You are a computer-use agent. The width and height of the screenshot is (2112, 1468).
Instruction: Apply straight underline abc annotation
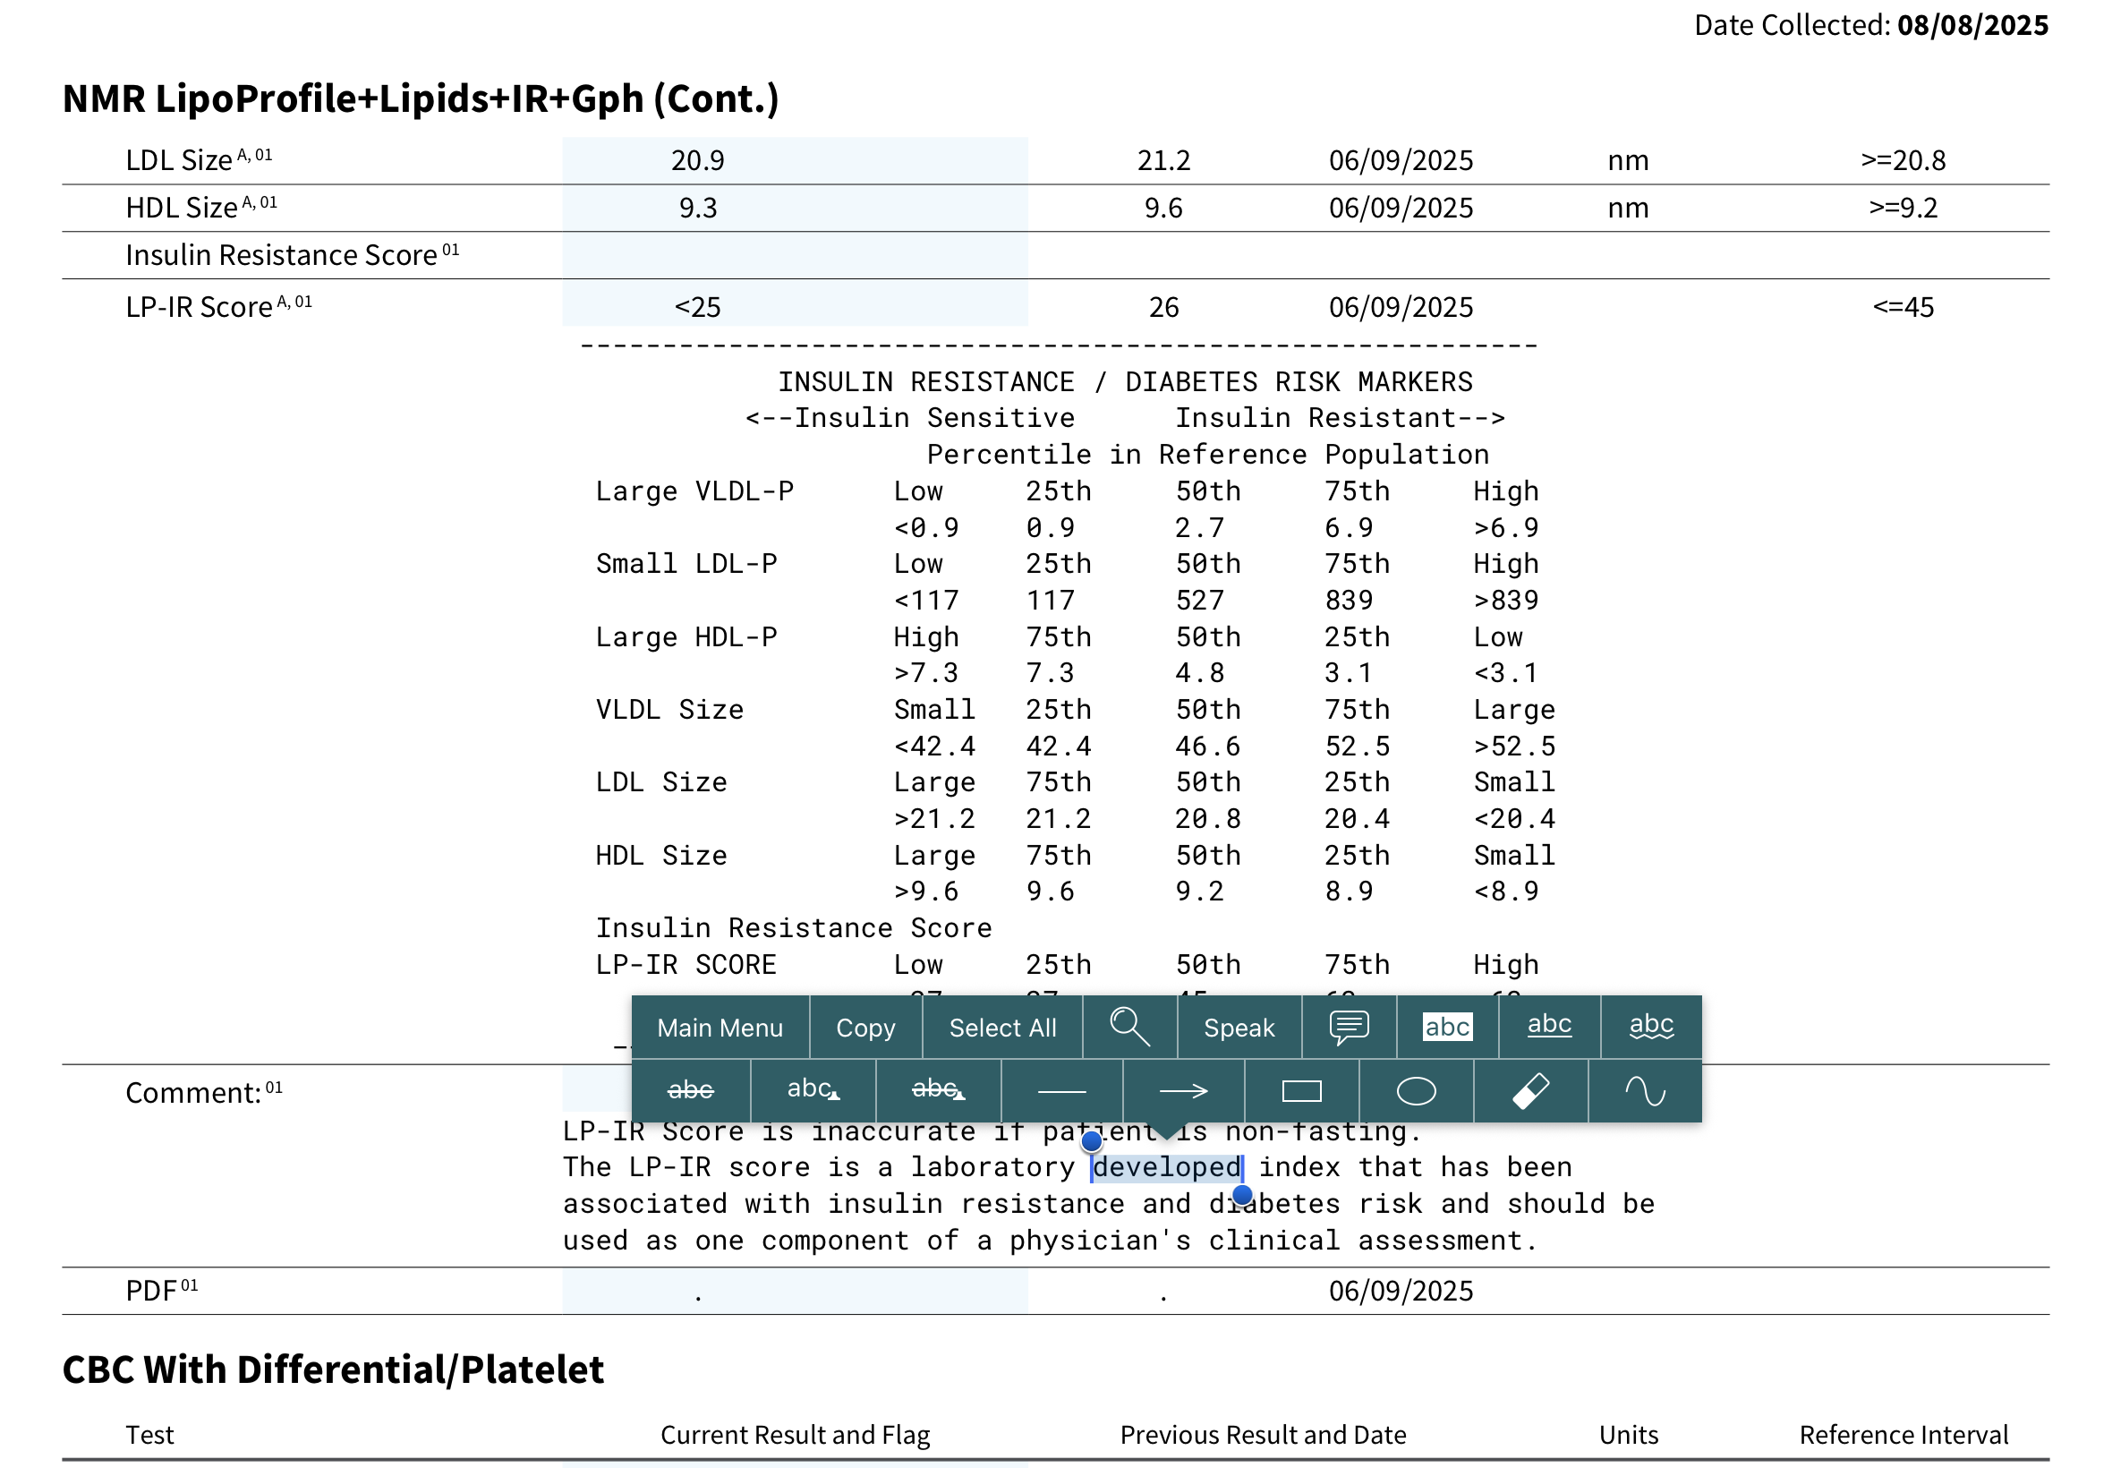click(1548, 1027)
